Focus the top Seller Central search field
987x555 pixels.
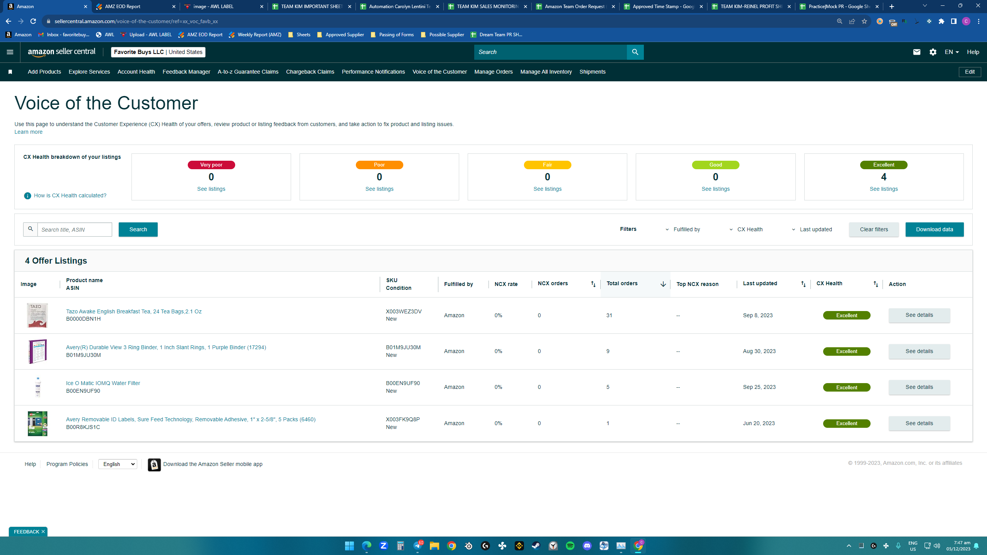click(x=550, y=52)
